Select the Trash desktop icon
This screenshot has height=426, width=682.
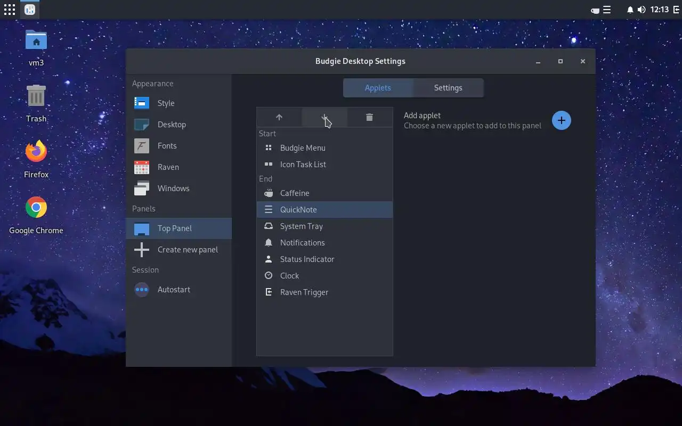36,103
